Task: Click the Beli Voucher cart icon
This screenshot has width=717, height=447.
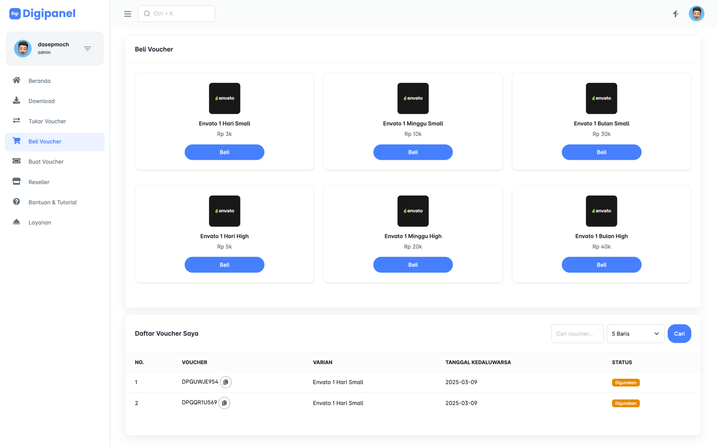Action: (x=17, y=141)
